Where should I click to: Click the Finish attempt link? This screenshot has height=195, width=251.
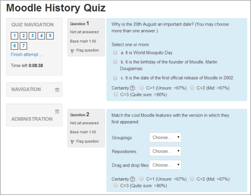coord(27,54)
